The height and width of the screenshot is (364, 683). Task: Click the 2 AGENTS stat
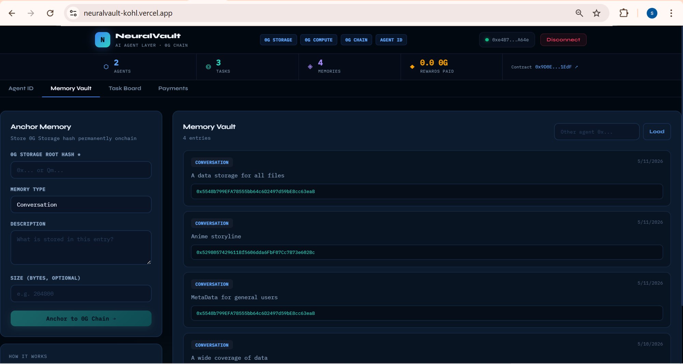pyautogui.click(x=122, y=66)
